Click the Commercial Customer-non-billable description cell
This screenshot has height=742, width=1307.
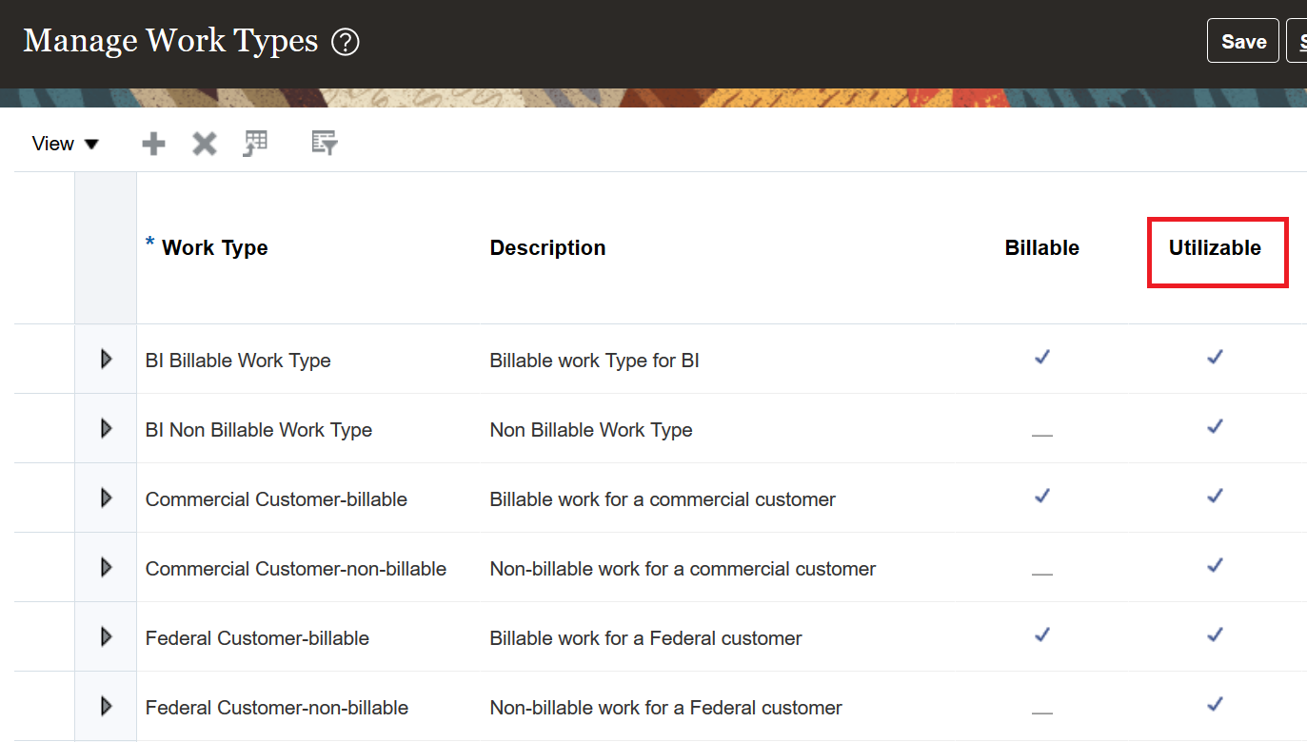pos(683,569)
